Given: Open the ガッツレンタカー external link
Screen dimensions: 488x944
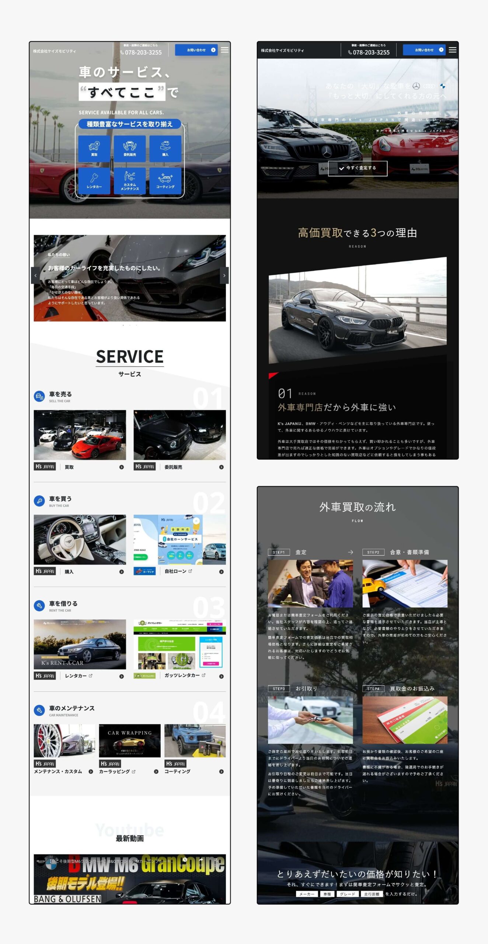Looking at the screenshot, I should (185, 675).
